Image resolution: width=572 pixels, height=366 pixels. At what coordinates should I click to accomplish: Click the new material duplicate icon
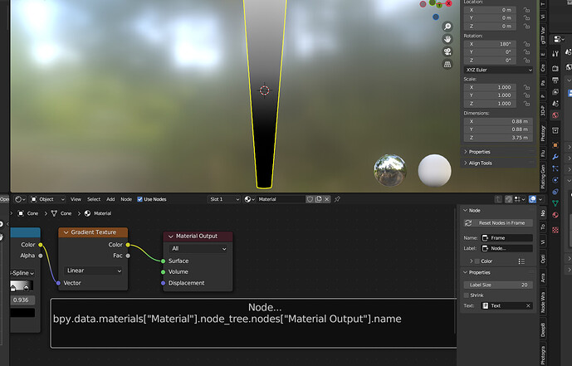[x=319, y=199]
